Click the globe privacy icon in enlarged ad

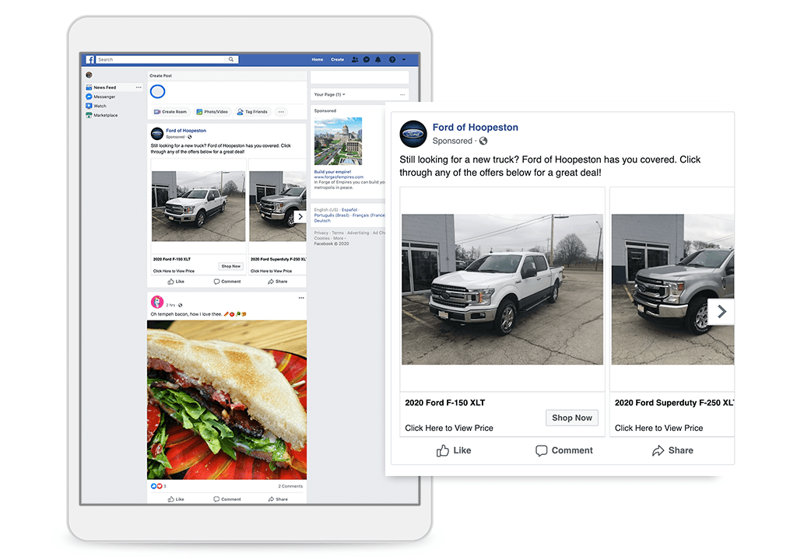point(483,141)
